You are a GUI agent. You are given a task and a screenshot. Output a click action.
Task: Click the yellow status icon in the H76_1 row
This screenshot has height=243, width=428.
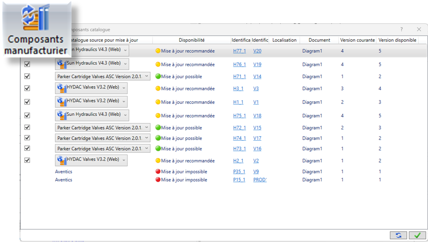pos(158,64)
